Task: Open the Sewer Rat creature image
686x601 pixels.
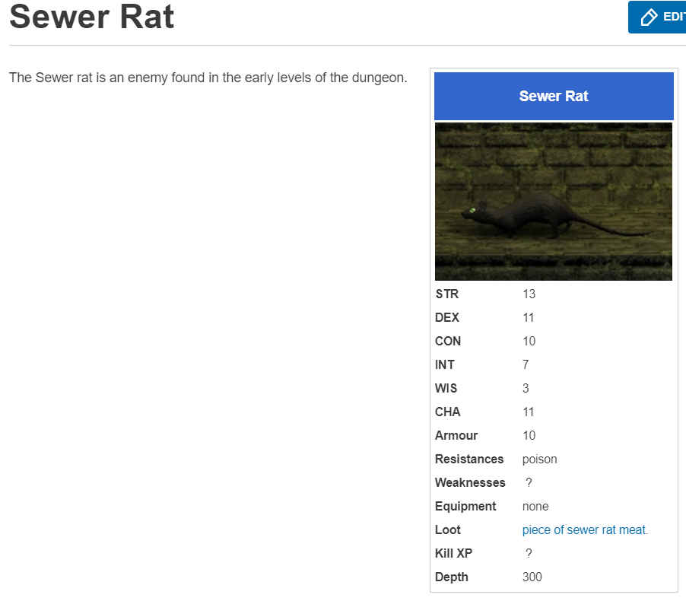Action: tap(554, 202)
